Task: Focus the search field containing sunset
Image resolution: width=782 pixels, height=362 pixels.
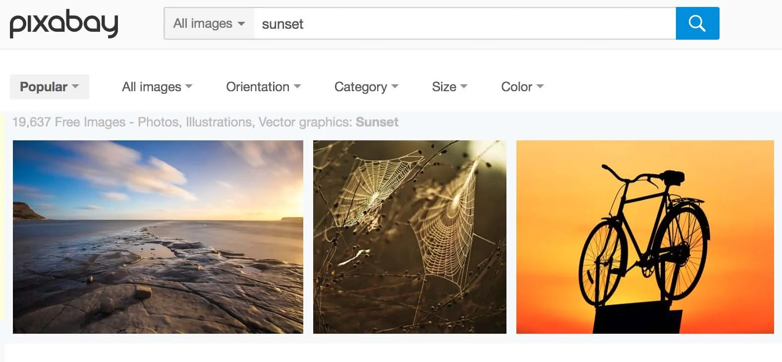Action: point(465,23)
